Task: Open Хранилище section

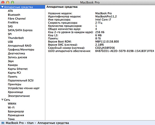Action: [15, 92]
